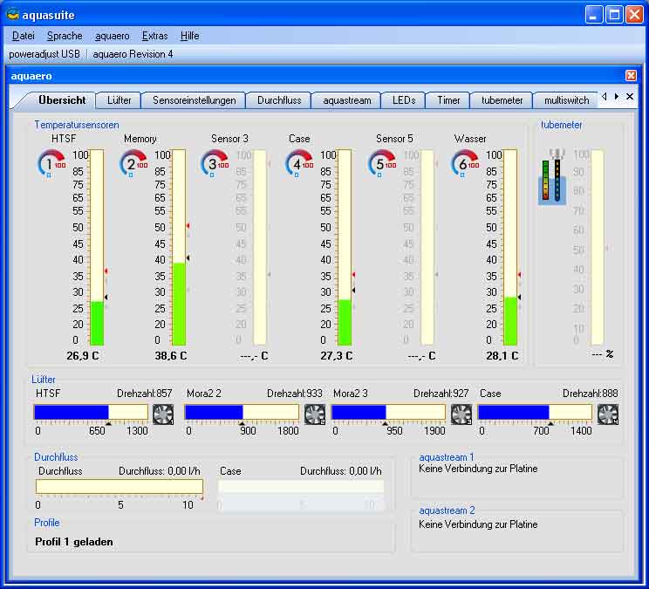Click the tubemeter percentage level bar
This screenshot has height=589, width=649.
pos(598,247)
